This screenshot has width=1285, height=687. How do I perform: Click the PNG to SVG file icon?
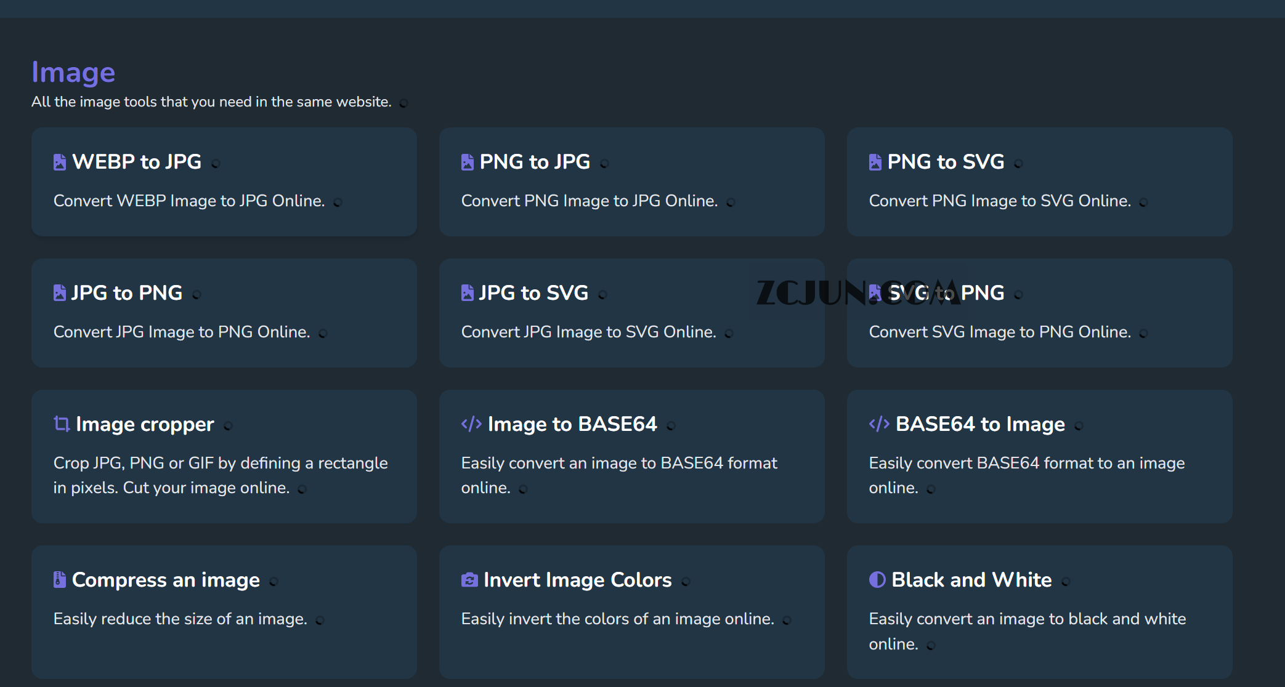(875, 162)
